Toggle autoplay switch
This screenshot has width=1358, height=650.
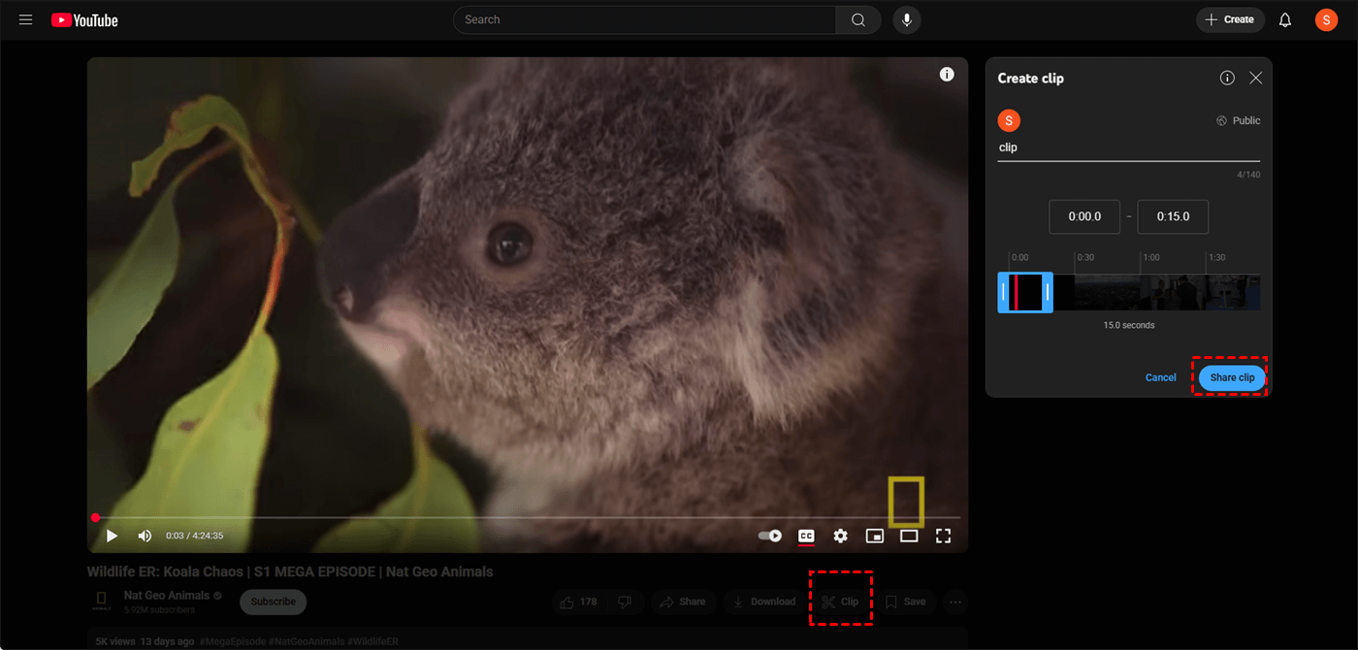(770, 536)
